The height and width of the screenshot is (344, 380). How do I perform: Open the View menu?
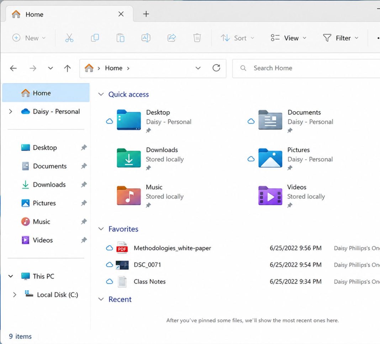pyautogui.click(x=289, y=38)
